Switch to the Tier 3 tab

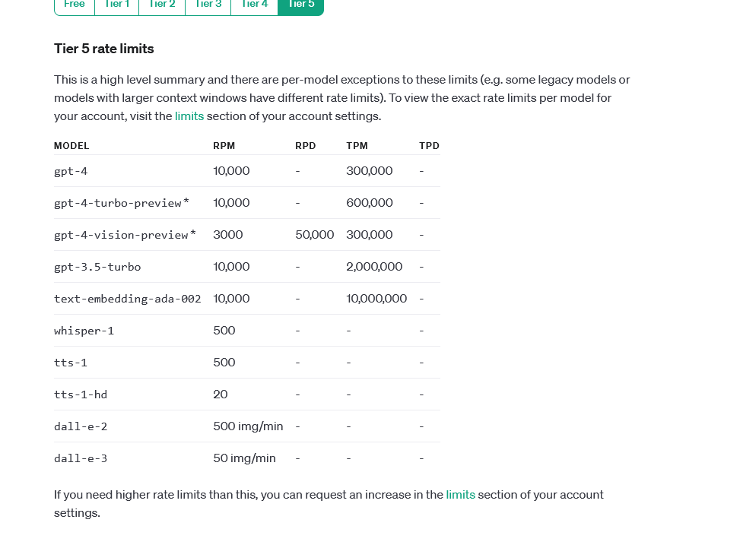pyautogui.click(x=208, y=5)
